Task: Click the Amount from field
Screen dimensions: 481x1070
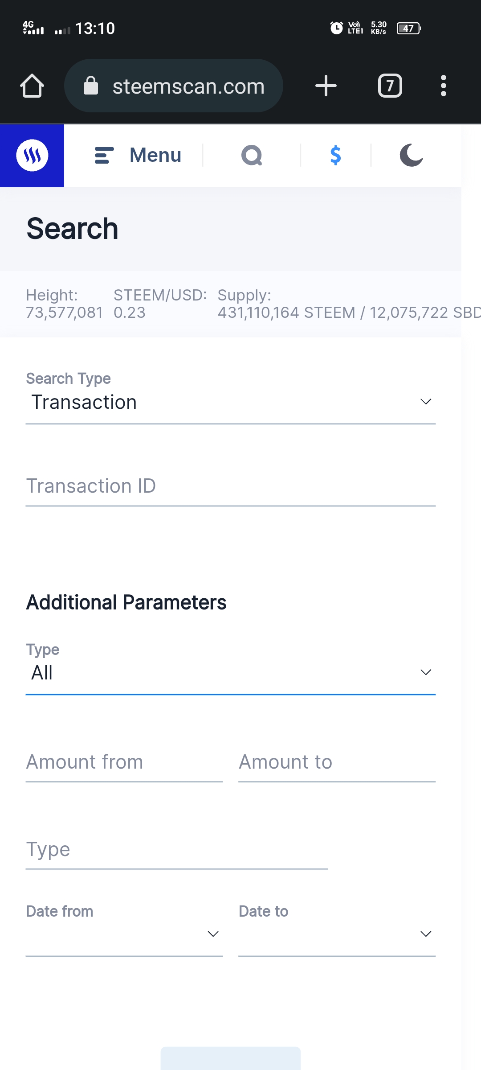Action: point(124,762)
